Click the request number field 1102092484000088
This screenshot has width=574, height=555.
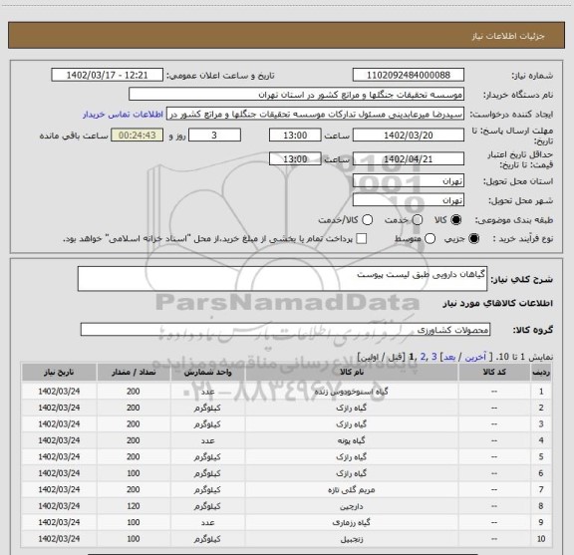pyautogui.click(x=409, y=75)
